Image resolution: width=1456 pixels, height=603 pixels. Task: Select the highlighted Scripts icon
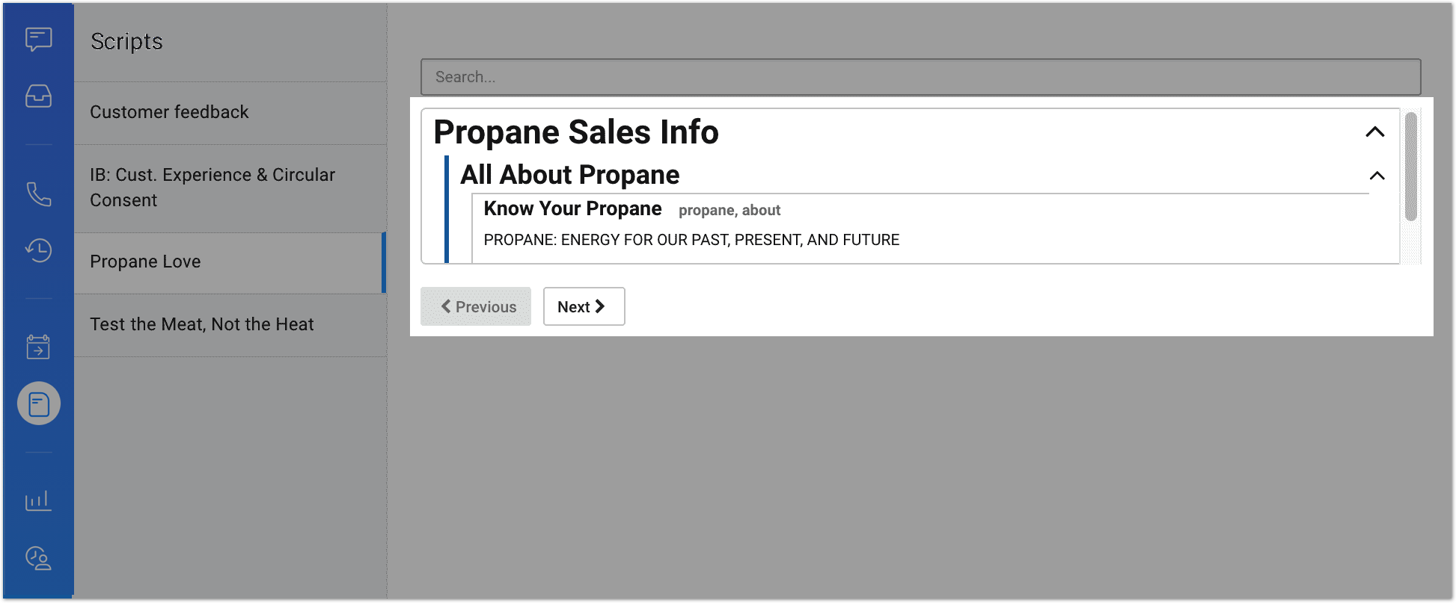tap(39, 404)
